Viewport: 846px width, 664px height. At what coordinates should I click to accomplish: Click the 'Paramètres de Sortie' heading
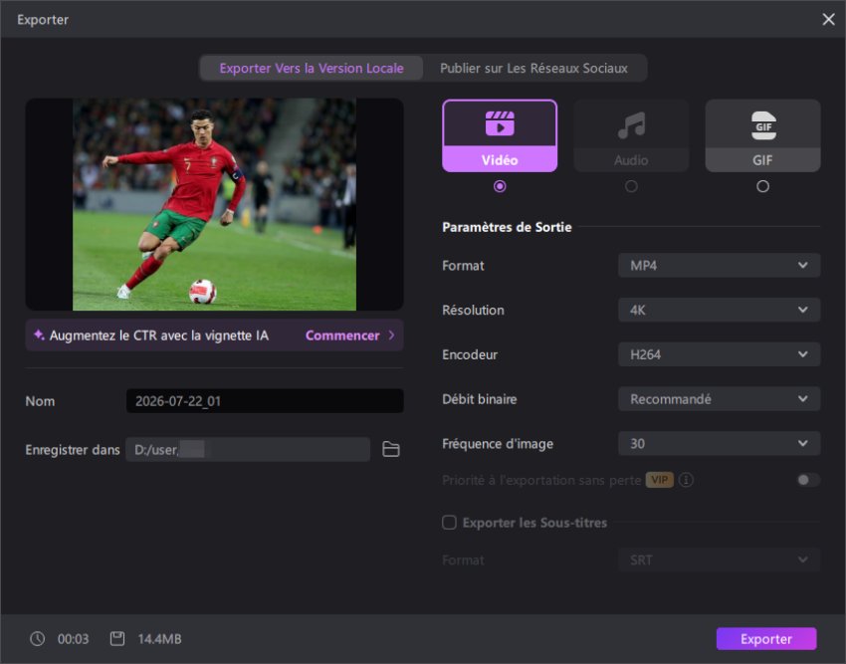[x=507, y=227]
